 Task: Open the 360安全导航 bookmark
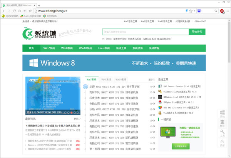pyautogui.click(x=10, y=16)
